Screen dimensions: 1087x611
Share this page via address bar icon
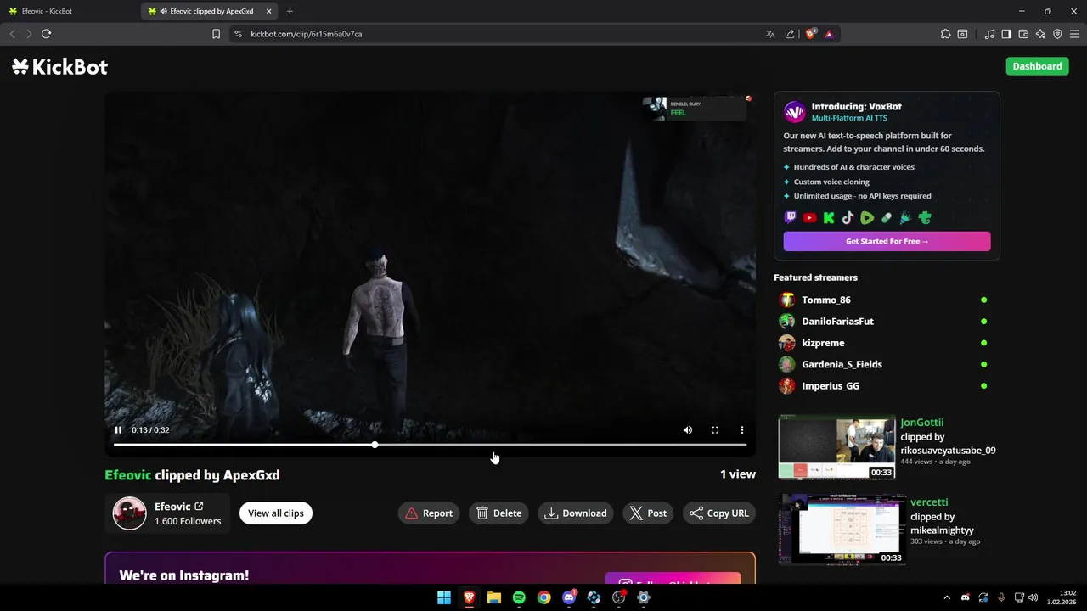(x=790, y=34)
